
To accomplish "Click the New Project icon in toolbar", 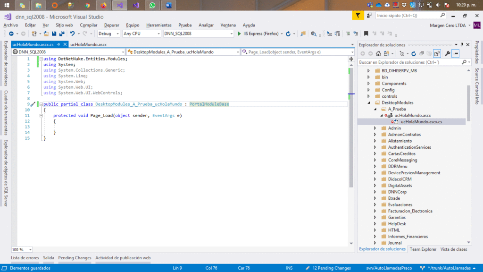I will point(34,34).
